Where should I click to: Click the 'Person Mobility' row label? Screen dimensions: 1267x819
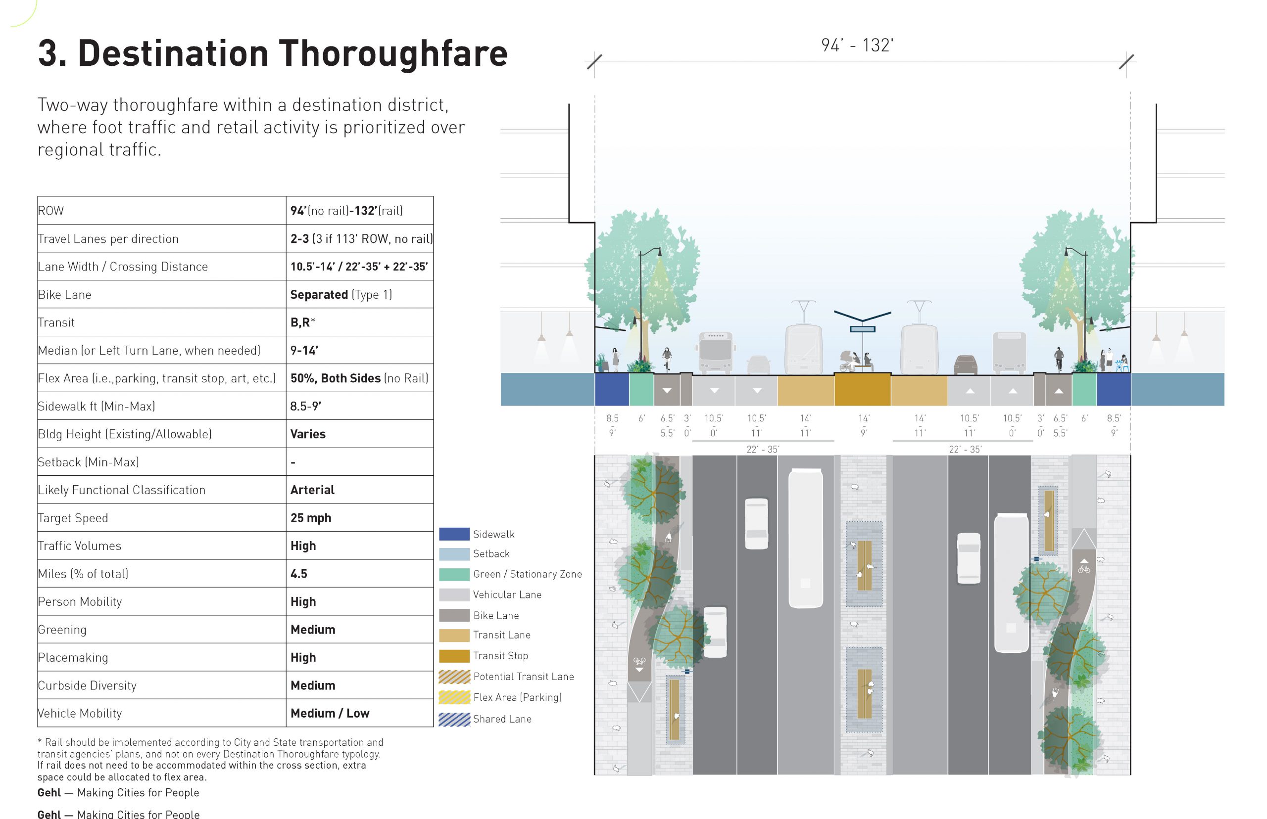[x=80, y=601]
